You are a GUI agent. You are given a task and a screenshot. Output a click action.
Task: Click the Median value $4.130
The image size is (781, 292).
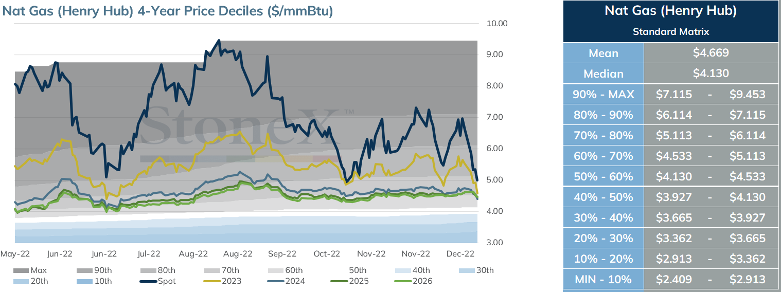coord(711,74)
